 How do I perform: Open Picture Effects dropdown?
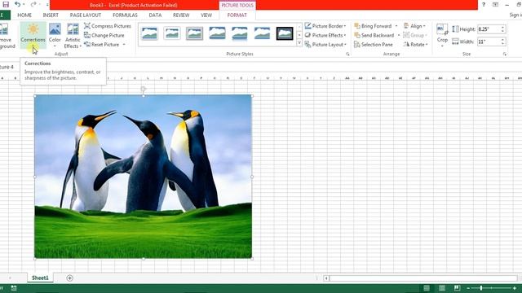coord(325,35)
